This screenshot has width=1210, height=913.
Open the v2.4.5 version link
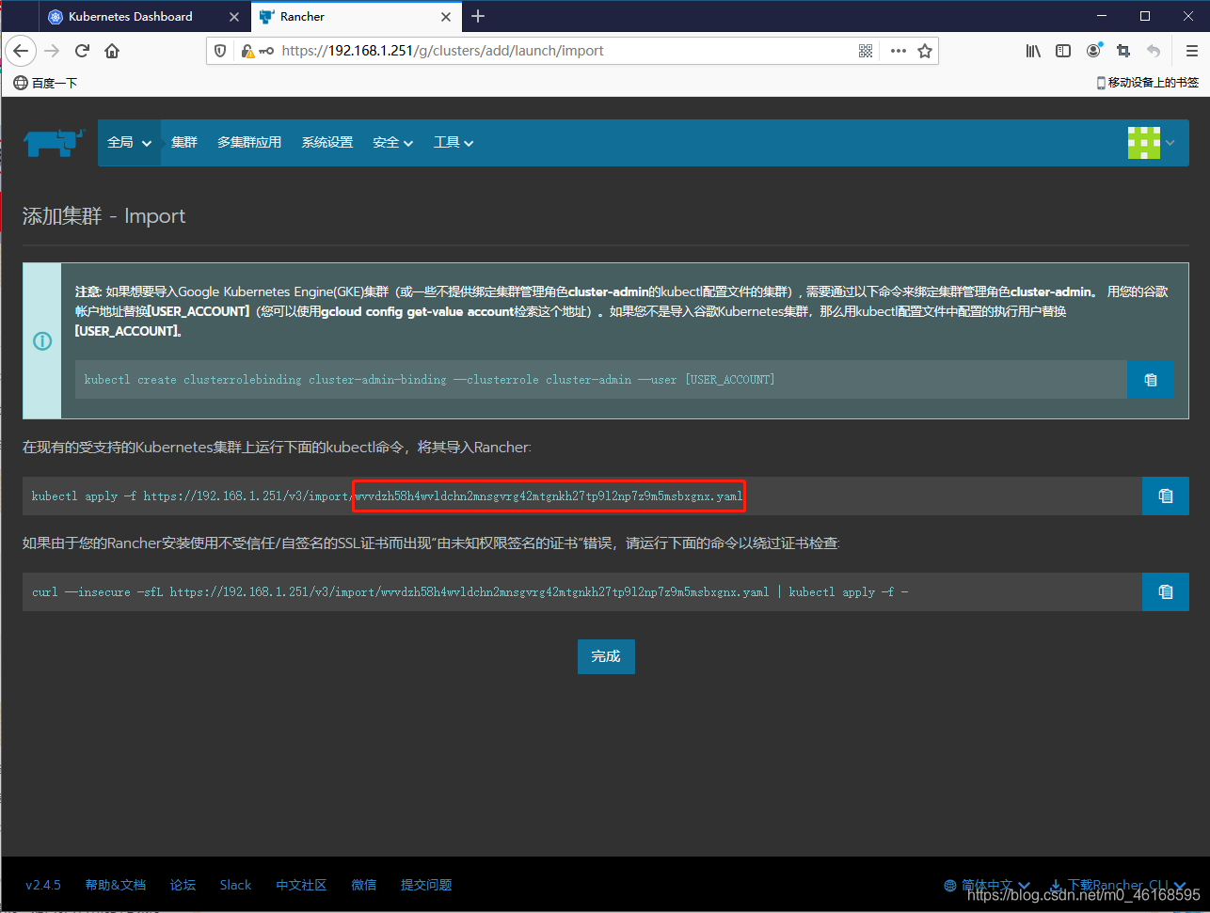point(43,885)
